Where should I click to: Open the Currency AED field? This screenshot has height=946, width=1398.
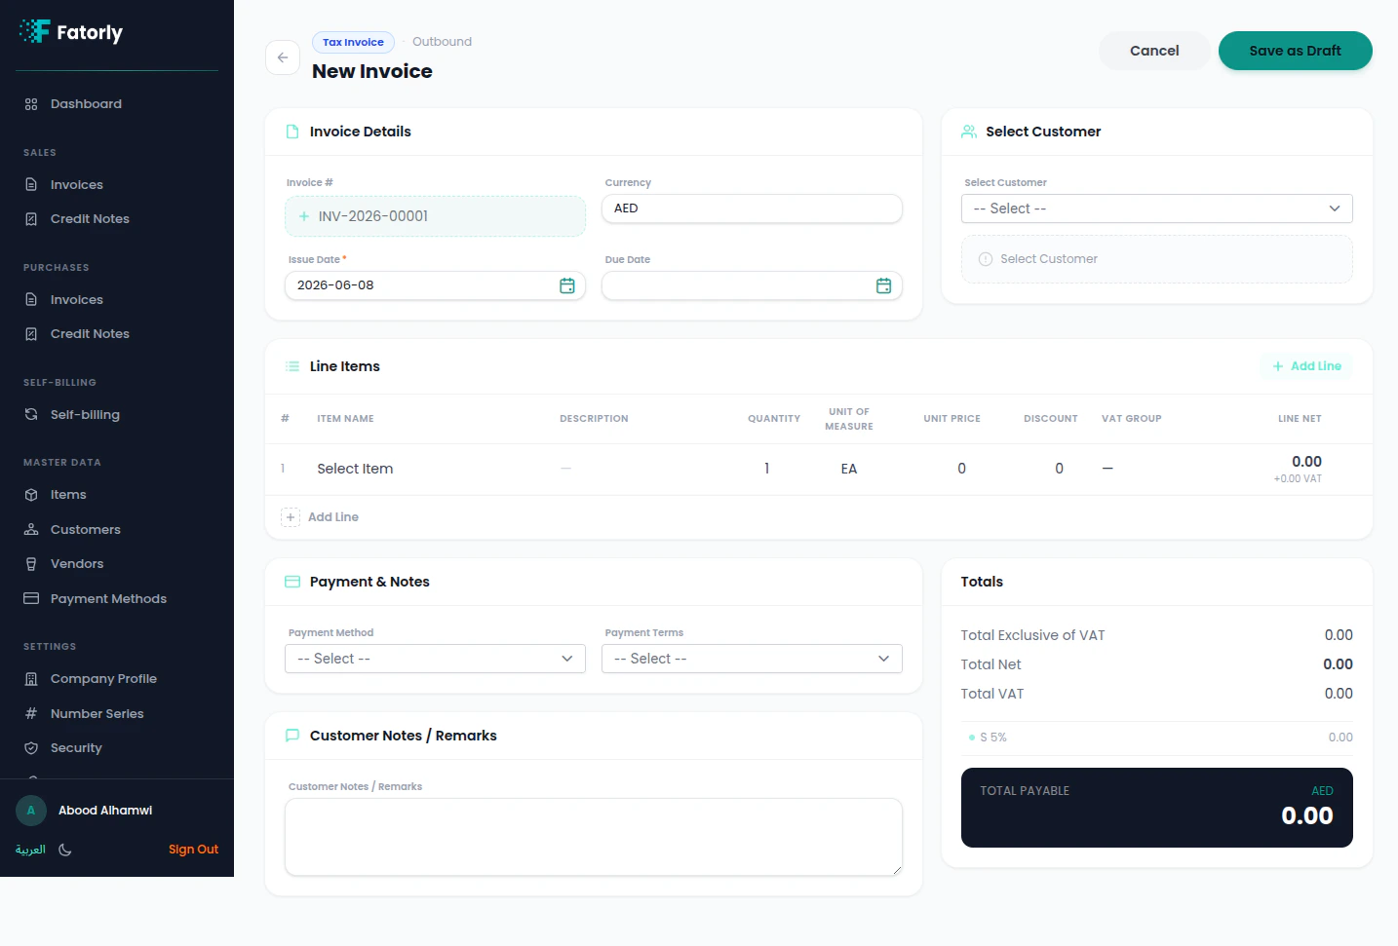752,208
